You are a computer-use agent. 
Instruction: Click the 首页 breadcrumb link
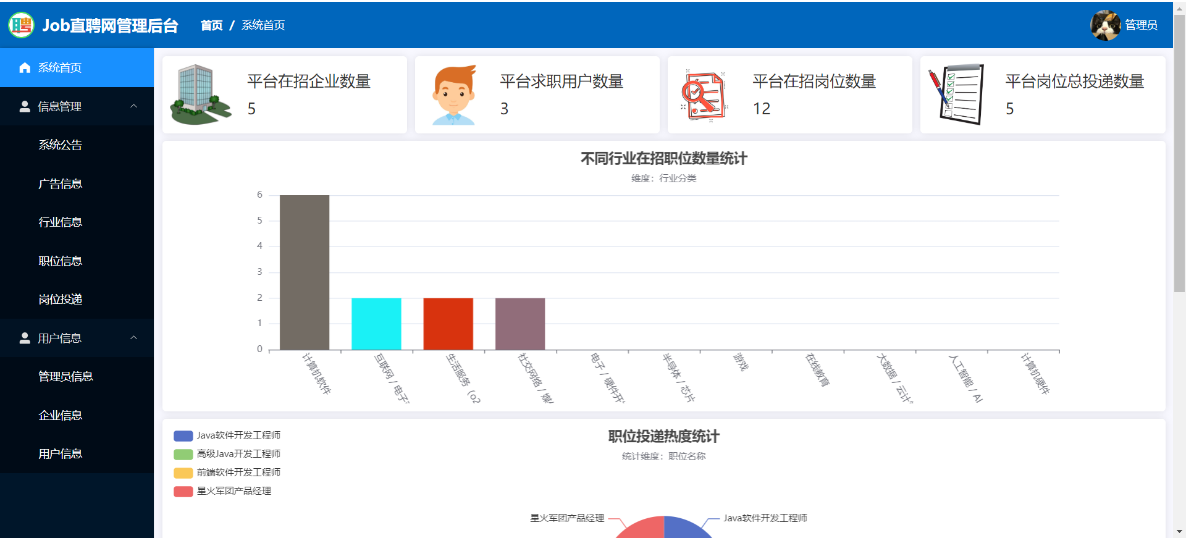212,25
